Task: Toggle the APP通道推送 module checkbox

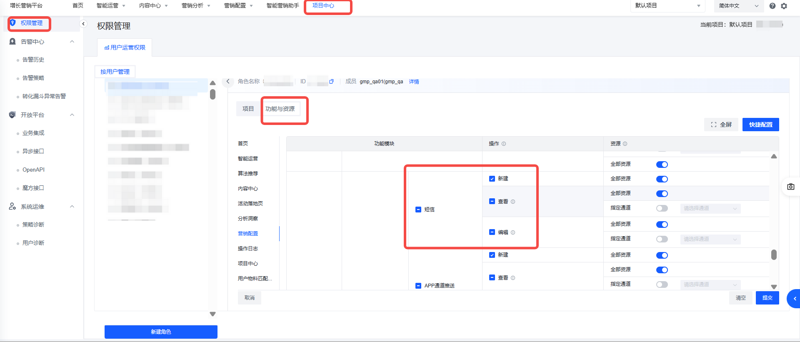Action: (418, 286)
